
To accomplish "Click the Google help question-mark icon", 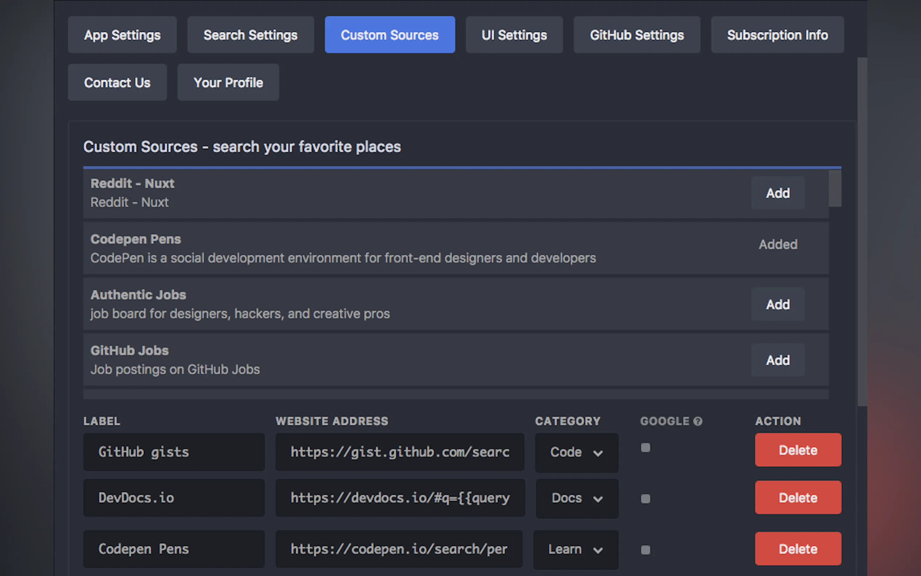I will [x=698, y=421].
